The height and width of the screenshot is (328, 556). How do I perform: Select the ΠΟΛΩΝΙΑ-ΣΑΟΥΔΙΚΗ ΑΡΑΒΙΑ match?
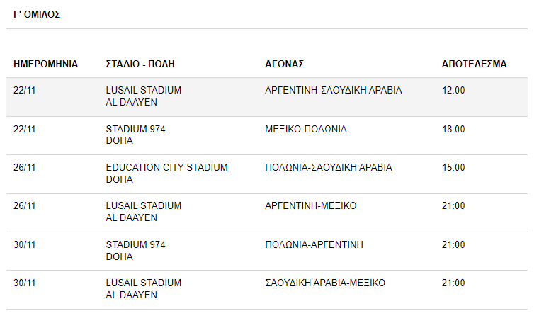pos(329,167)
